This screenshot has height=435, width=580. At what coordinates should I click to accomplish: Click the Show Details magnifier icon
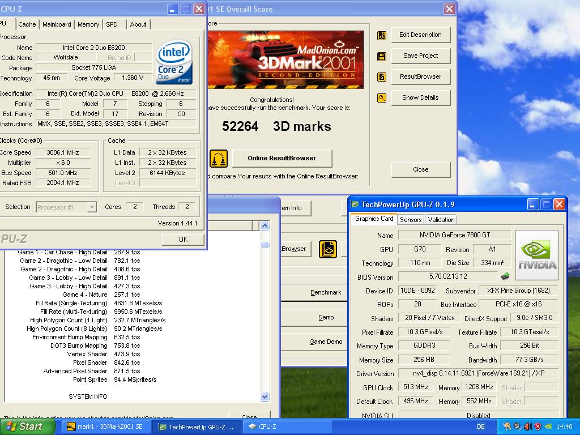[381, 97]
